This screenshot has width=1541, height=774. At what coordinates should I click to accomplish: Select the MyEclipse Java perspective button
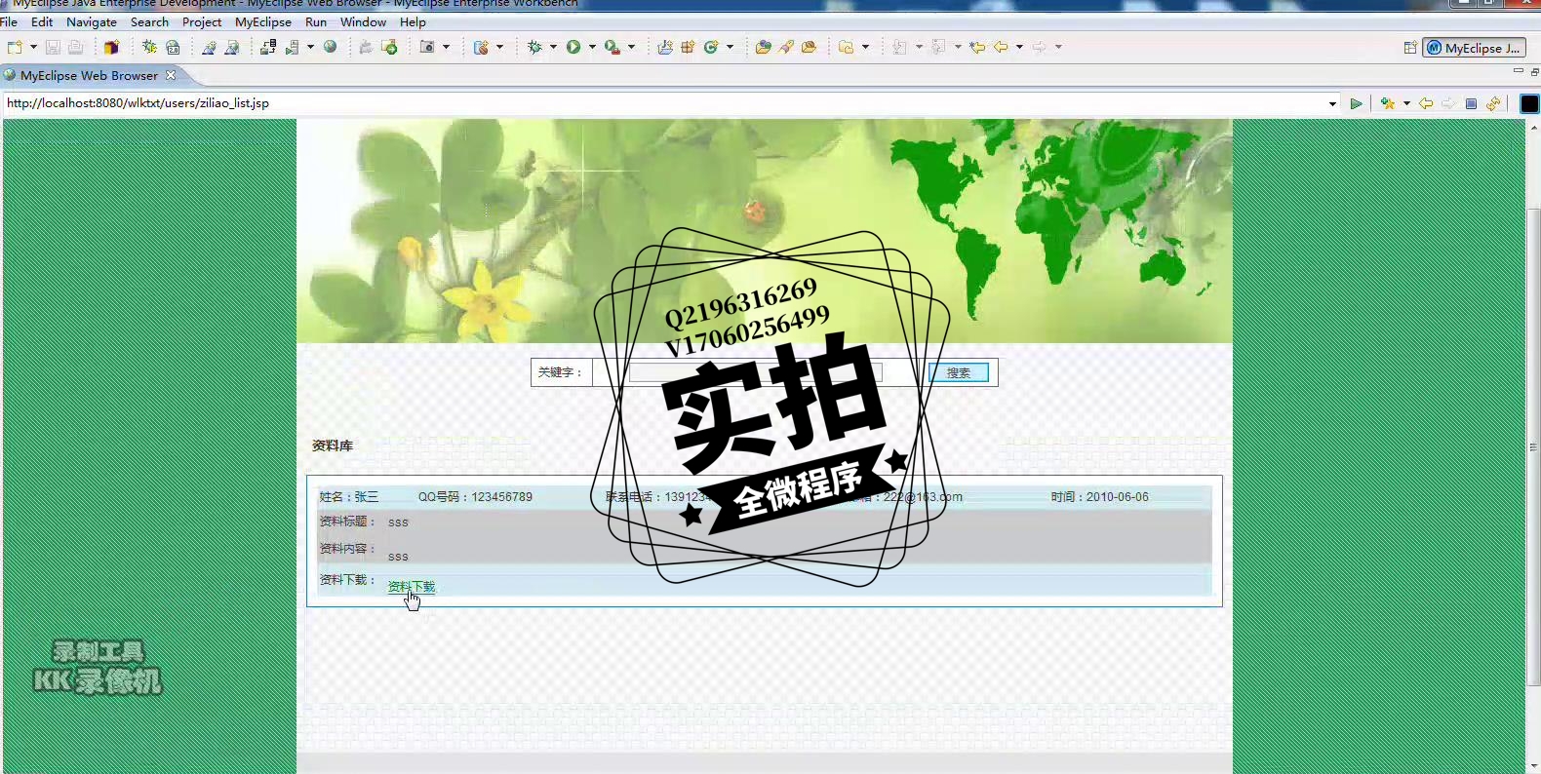pos(1474,48)
